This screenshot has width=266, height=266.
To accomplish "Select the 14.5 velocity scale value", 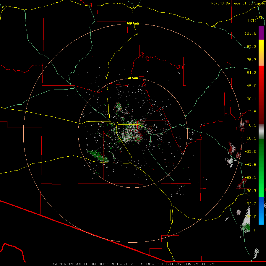I will (x=252, y=112).
